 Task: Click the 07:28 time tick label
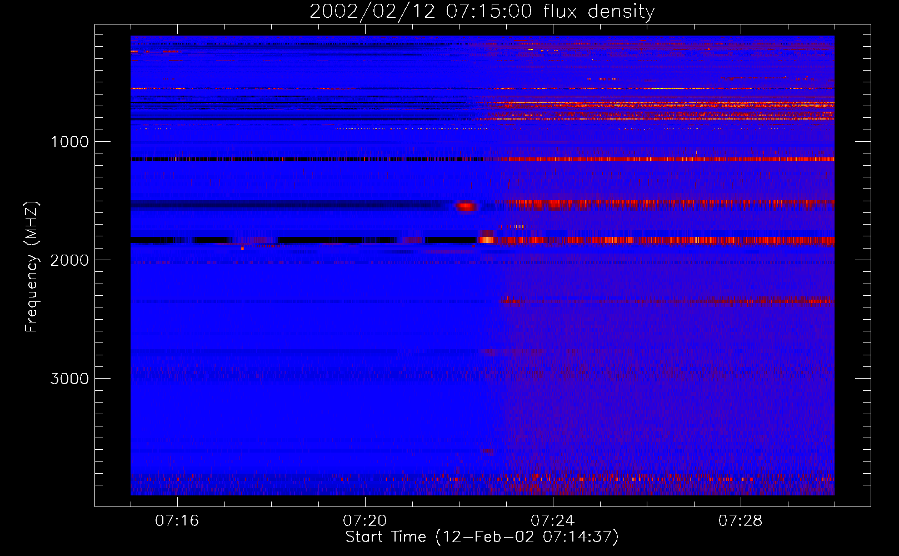(740, 521)
